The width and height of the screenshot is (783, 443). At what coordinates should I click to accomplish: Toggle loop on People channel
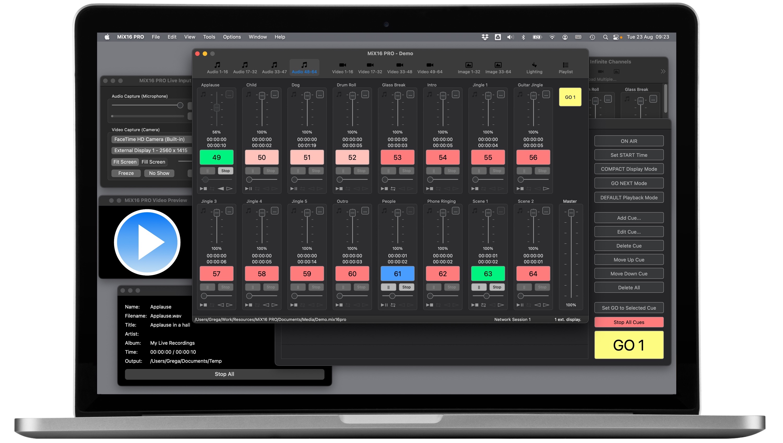(393, 305)
